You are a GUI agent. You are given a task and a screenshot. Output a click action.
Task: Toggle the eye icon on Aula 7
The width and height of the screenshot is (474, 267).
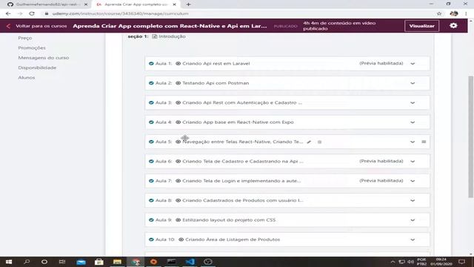click(x=178, y=181)
